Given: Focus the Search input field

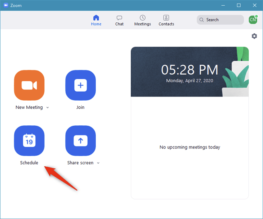Looking at the screenshot, I should pyautogui.click(x=220, y=20).
